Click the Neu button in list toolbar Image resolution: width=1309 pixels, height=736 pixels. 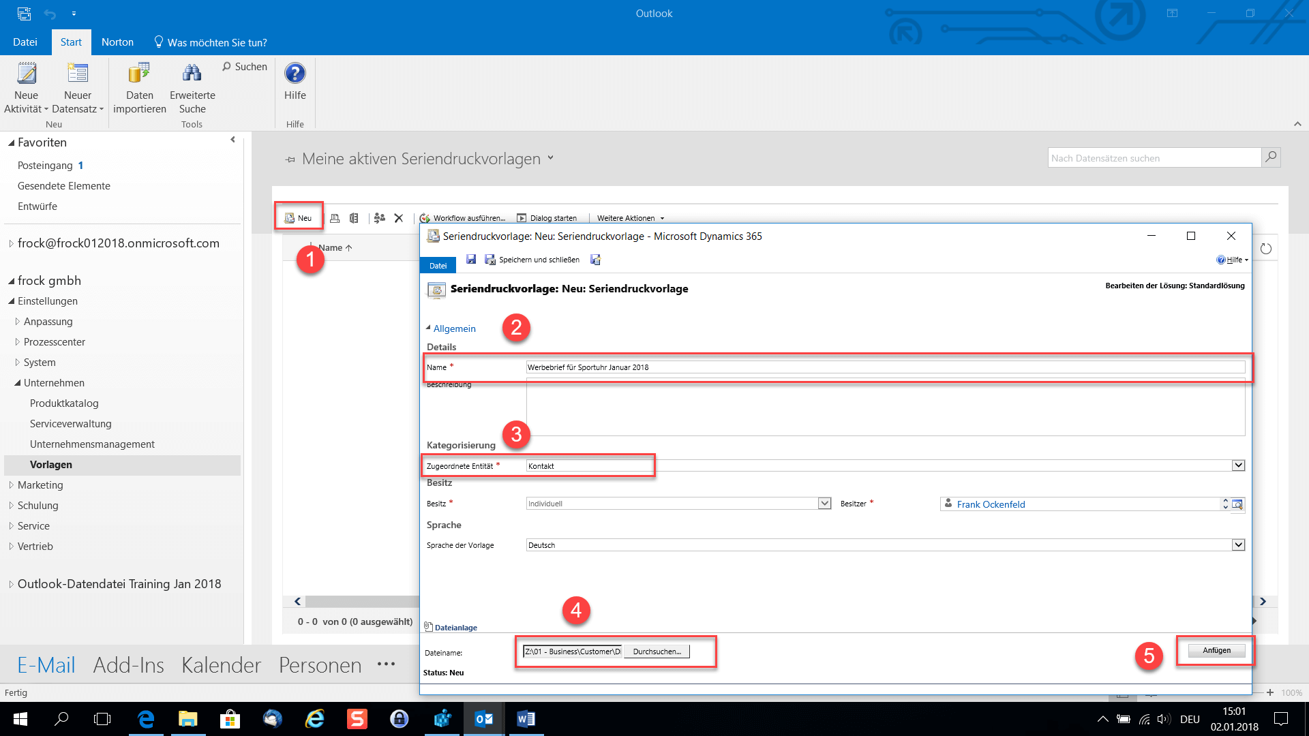coord(299,218)
